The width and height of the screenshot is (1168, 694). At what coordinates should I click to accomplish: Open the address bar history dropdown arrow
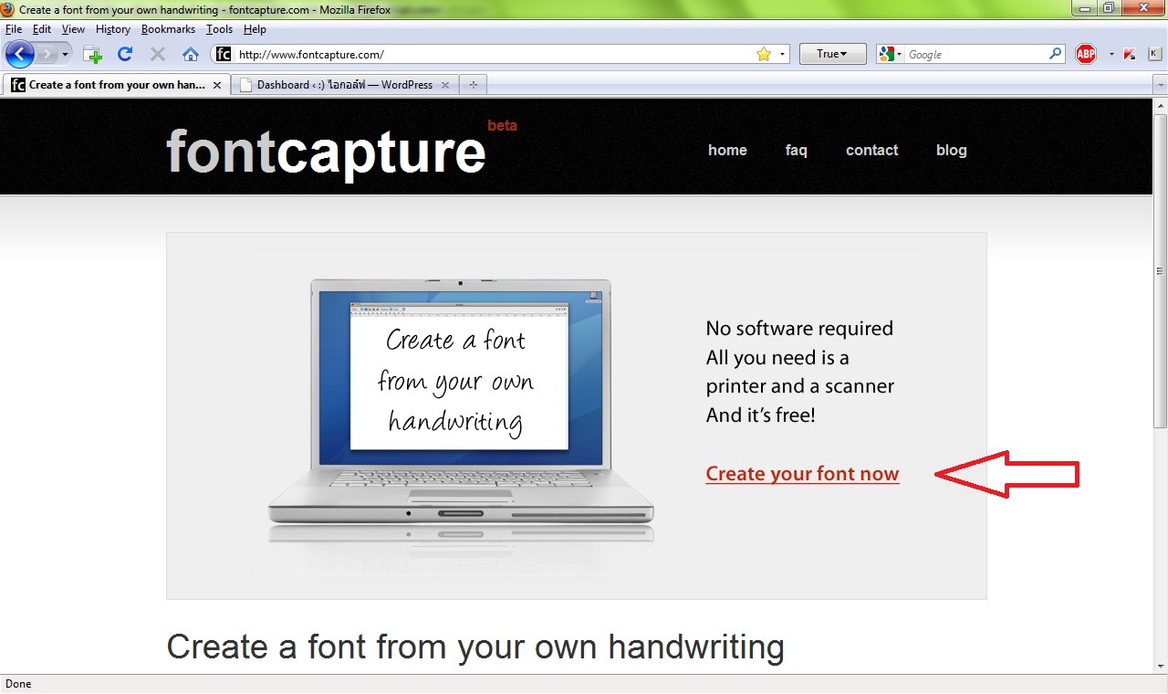(782, 55)
